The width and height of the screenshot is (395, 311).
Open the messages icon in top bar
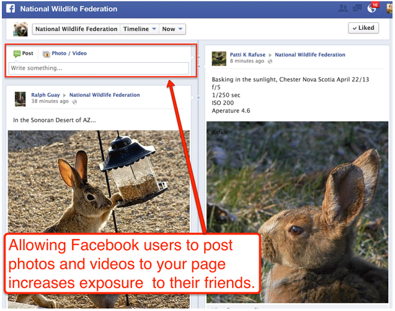(x=357, y=9)
